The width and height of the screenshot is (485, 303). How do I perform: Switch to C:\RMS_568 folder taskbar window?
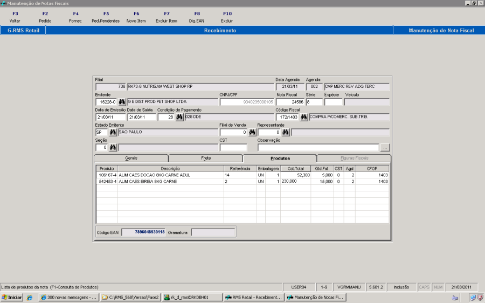pyautogui.click(x=130, y=298)
